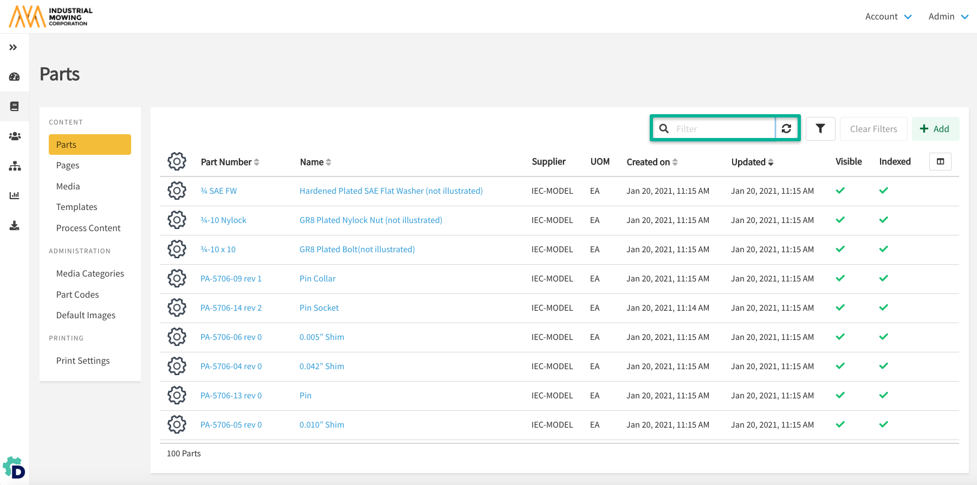This screenshot has width=977, height=485.
Task: Click the download icon in sidebar
Action: 15,226
